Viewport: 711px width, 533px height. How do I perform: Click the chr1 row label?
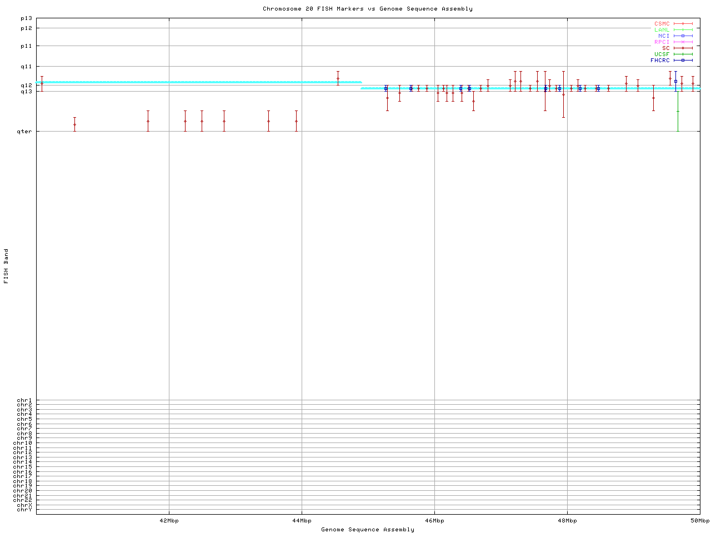coord(24,400)
